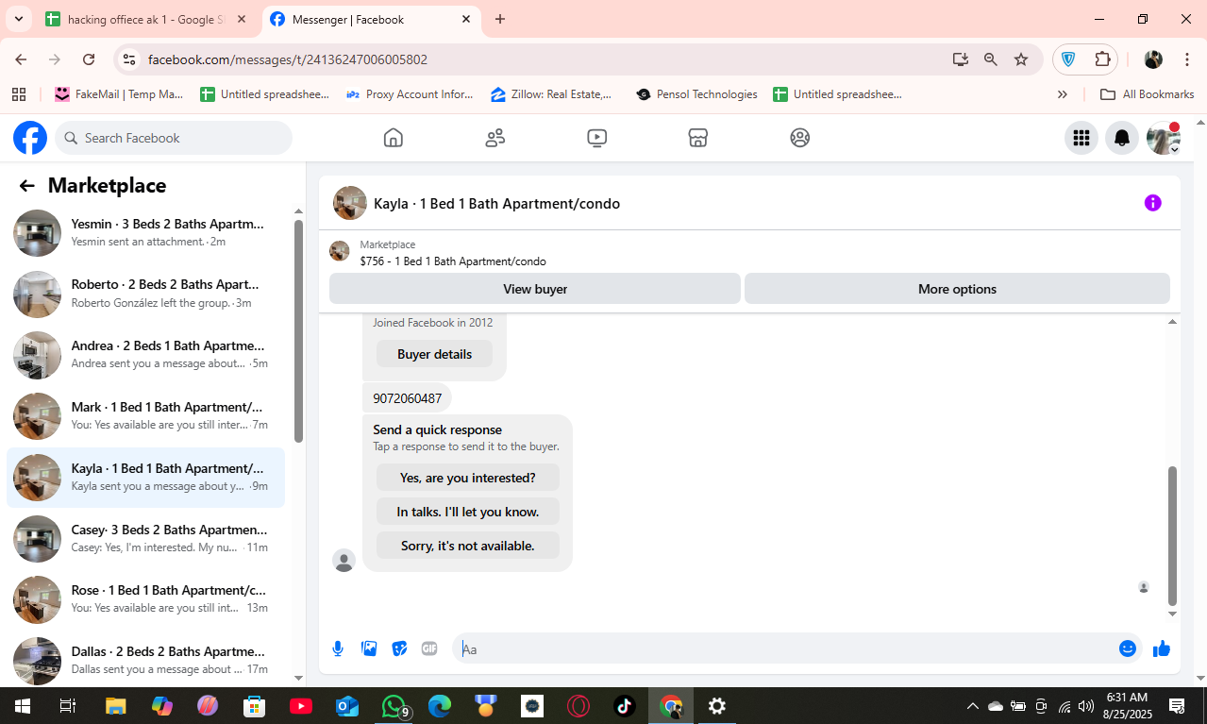
Task: Send a voice clip with microphone icon
Action: click(x=338, y=648)
